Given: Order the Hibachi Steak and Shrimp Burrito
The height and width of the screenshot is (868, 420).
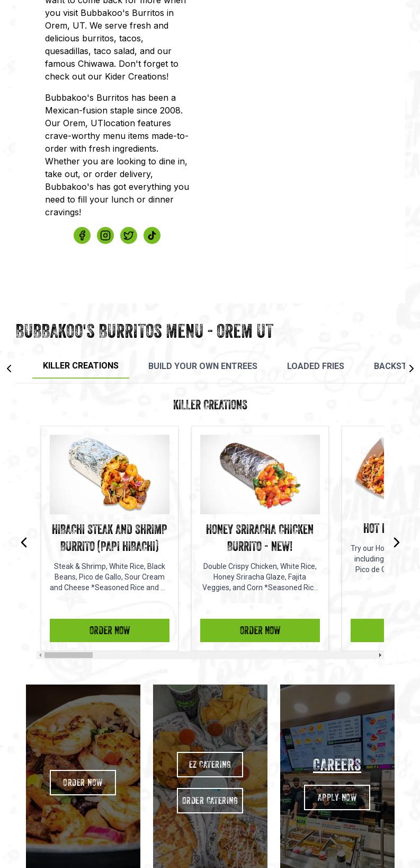Looking at the screenshot, I should tap(110, 630).
